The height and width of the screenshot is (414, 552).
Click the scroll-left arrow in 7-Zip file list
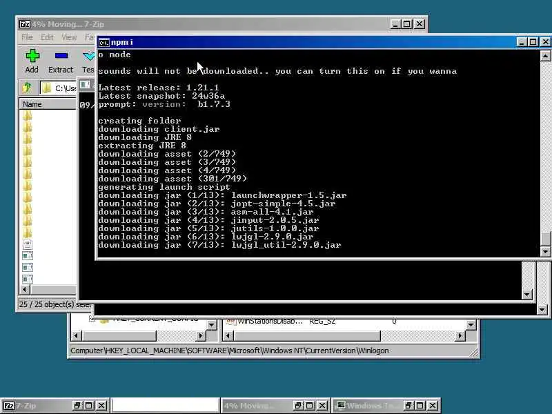point(25,289)
